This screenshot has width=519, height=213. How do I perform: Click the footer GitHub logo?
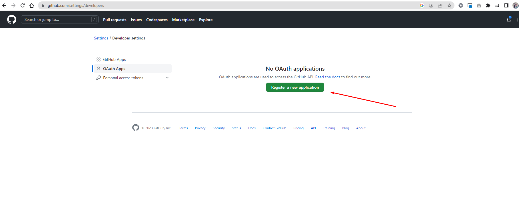136,128
